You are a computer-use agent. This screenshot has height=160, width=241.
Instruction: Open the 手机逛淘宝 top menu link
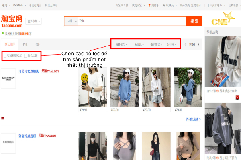[35, 5]
